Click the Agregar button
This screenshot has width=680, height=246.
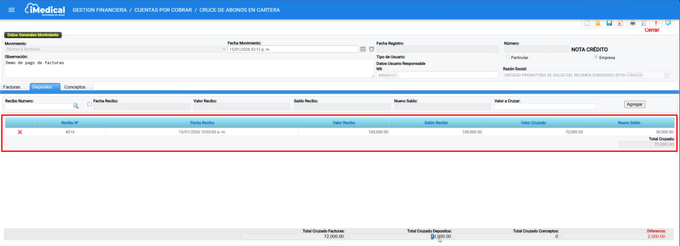click(635, 104)
